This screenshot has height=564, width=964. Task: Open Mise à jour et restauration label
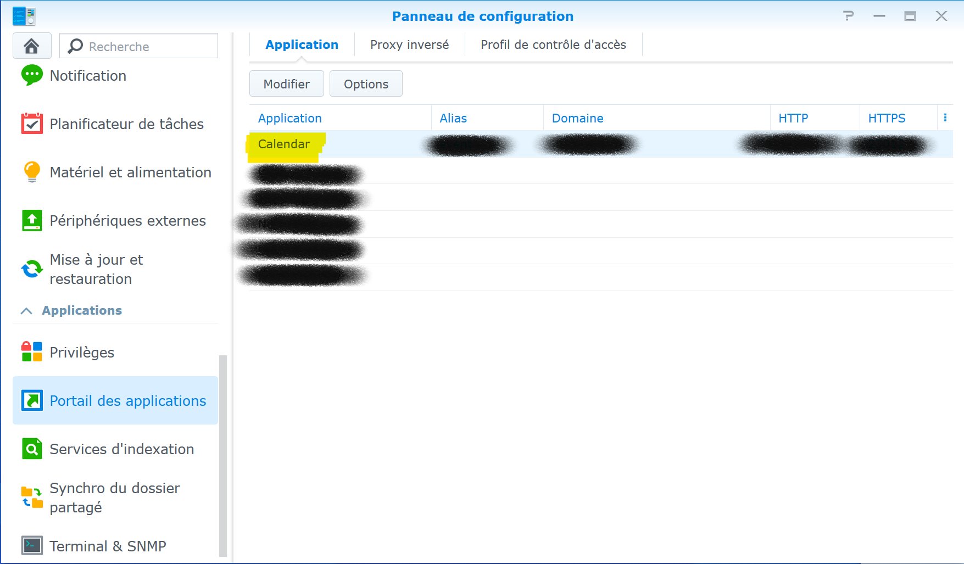click(x=96, y=269)
